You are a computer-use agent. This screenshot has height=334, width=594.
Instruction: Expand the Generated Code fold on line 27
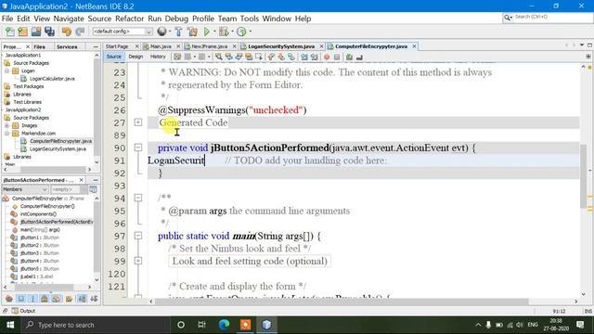pos(138,122)
